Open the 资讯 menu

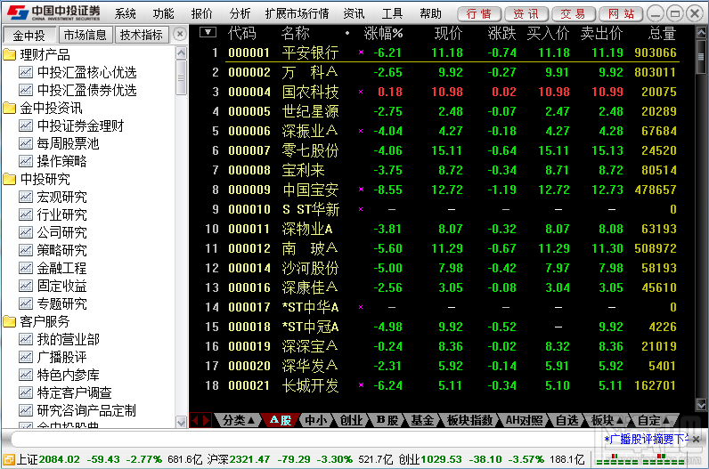tap(354, 13)
